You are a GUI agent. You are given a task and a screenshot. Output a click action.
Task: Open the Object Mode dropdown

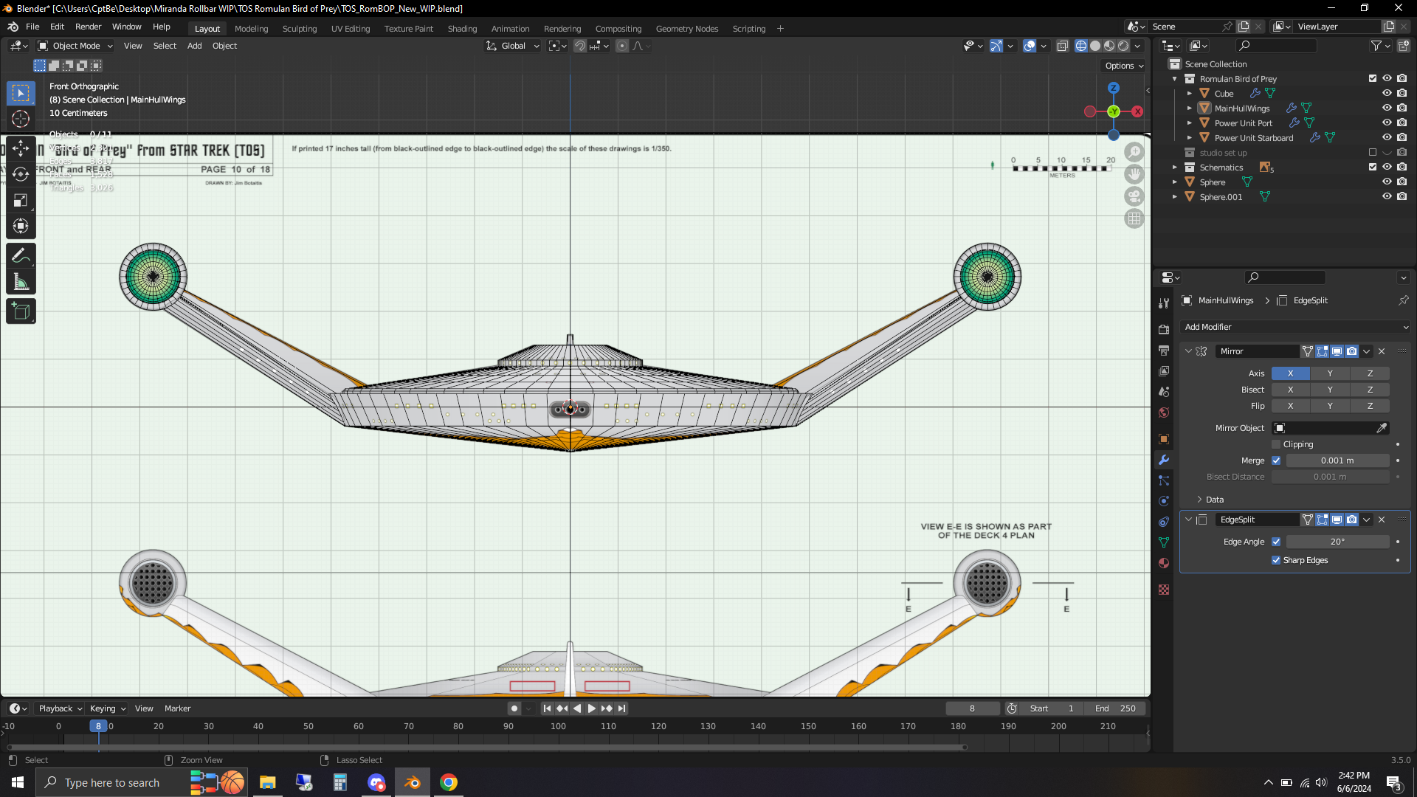pos(75,46)
